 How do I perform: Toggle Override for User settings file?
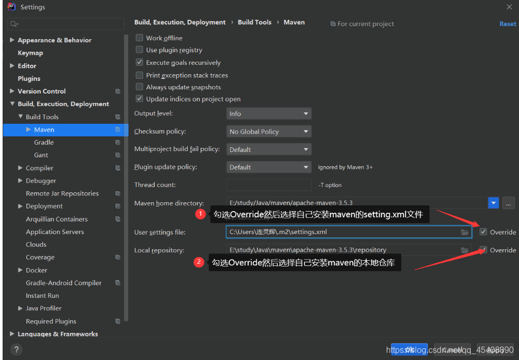point(483,232)
